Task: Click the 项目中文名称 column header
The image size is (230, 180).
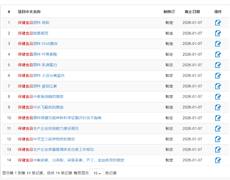Action: (x=29, y=12)
